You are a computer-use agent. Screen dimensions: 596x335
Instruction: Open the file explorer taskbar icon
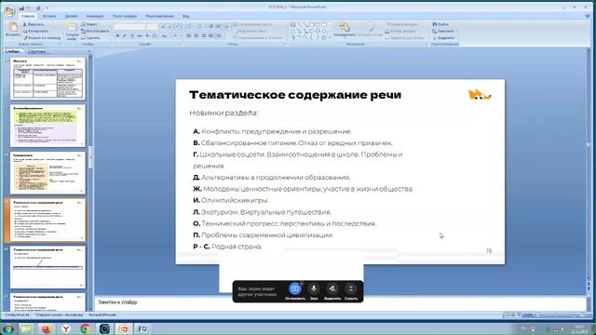(x=27, y=328)
